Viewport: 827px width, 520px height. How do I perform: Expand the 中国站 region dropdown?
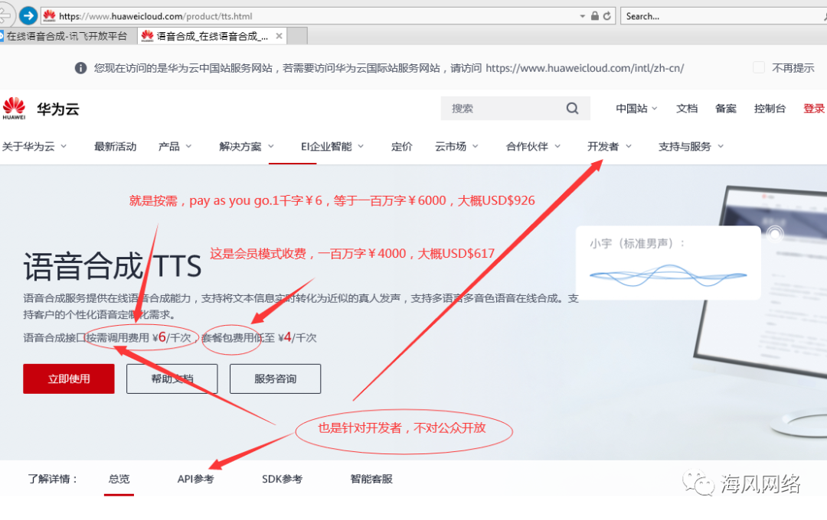pyautogui.click(x=636, y=108)
